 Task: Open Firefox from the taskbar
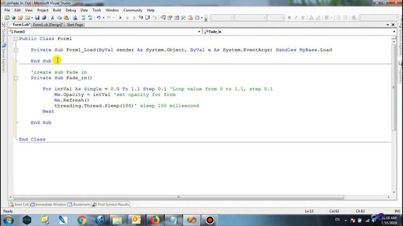(x=155, y=220)
